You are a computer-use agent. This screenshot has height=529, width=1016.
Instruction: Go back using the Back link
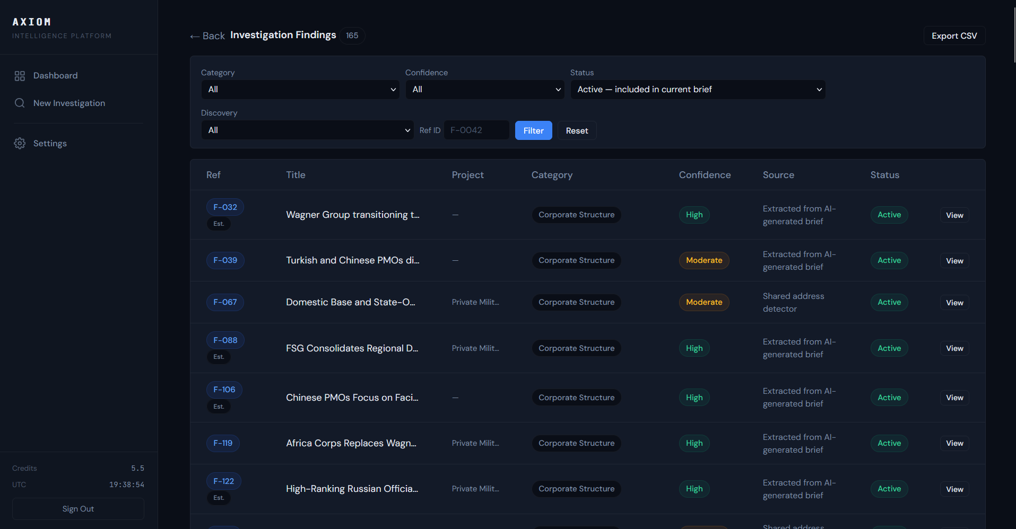(207, 36)
